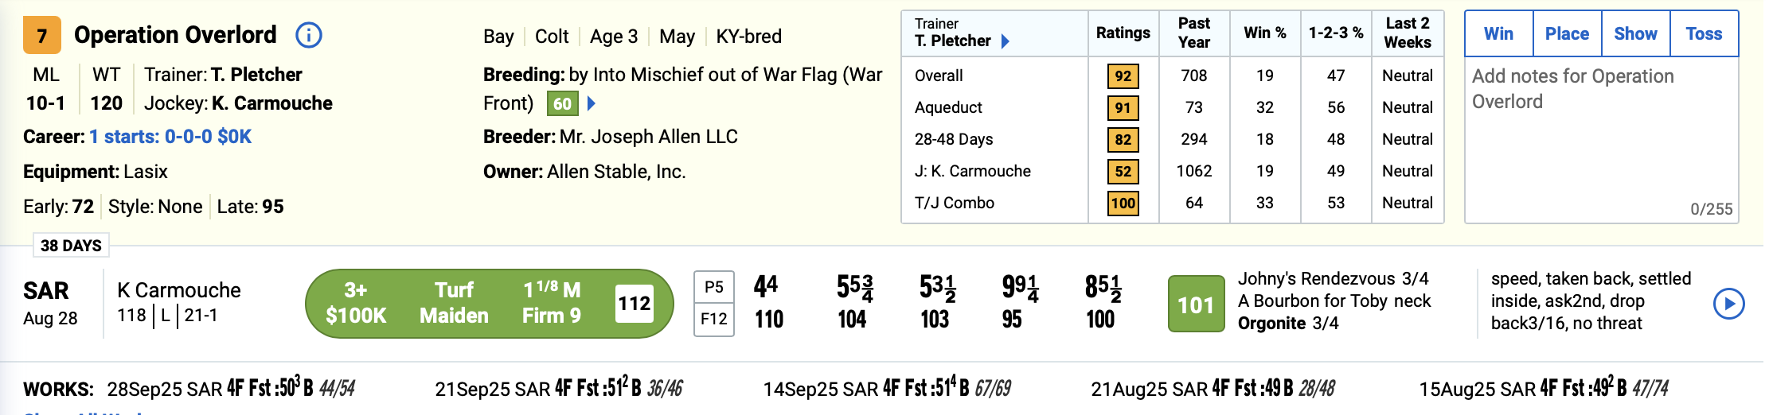This screenshot has height=415, width=1769.
Task: Click the green 101 speed figure badge
Action: tap(1195, 304)
